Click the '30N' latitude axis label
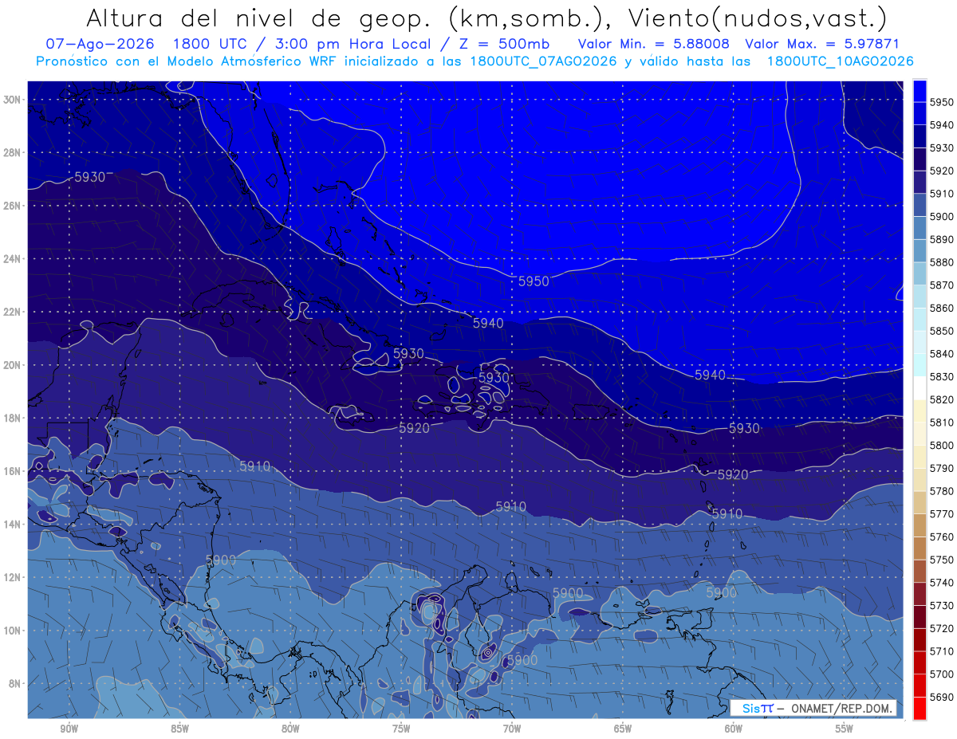This screenshot has width=957, height=739. 14,99
